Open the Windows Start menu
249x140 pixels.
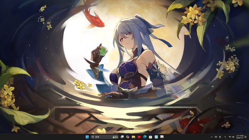pos(87,137)
